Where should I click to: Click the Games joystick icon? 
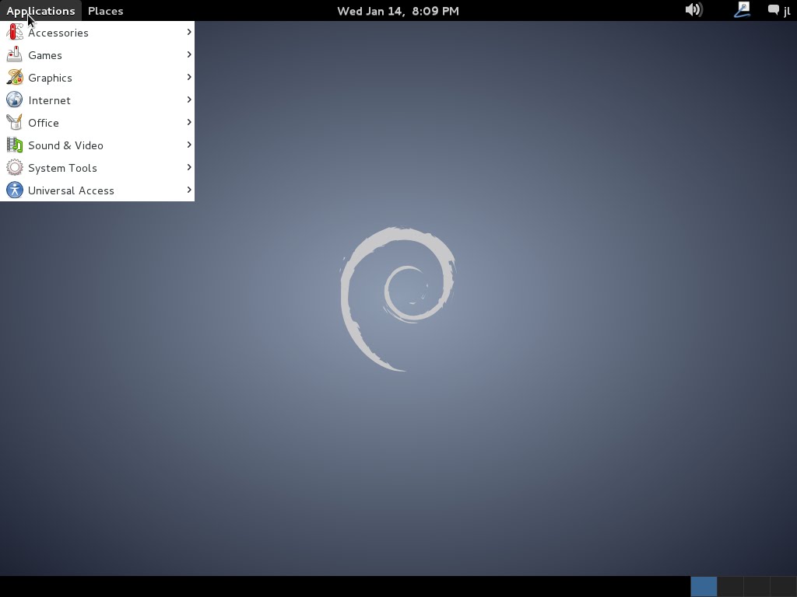(x=14, y=54)
